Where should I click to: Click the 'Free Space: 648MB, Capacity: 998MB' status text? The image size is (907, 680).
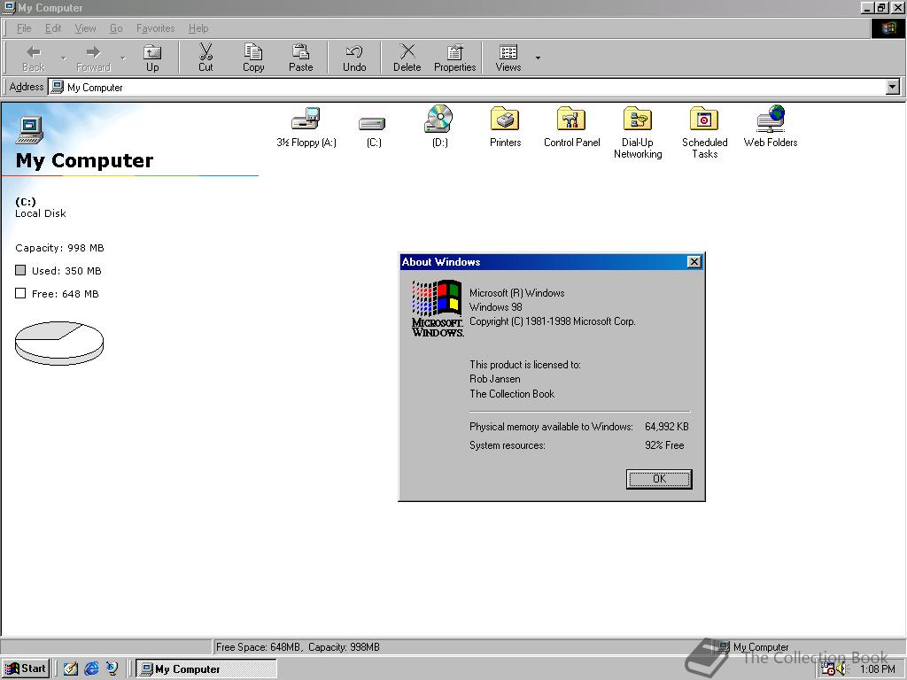click(298, 647)
